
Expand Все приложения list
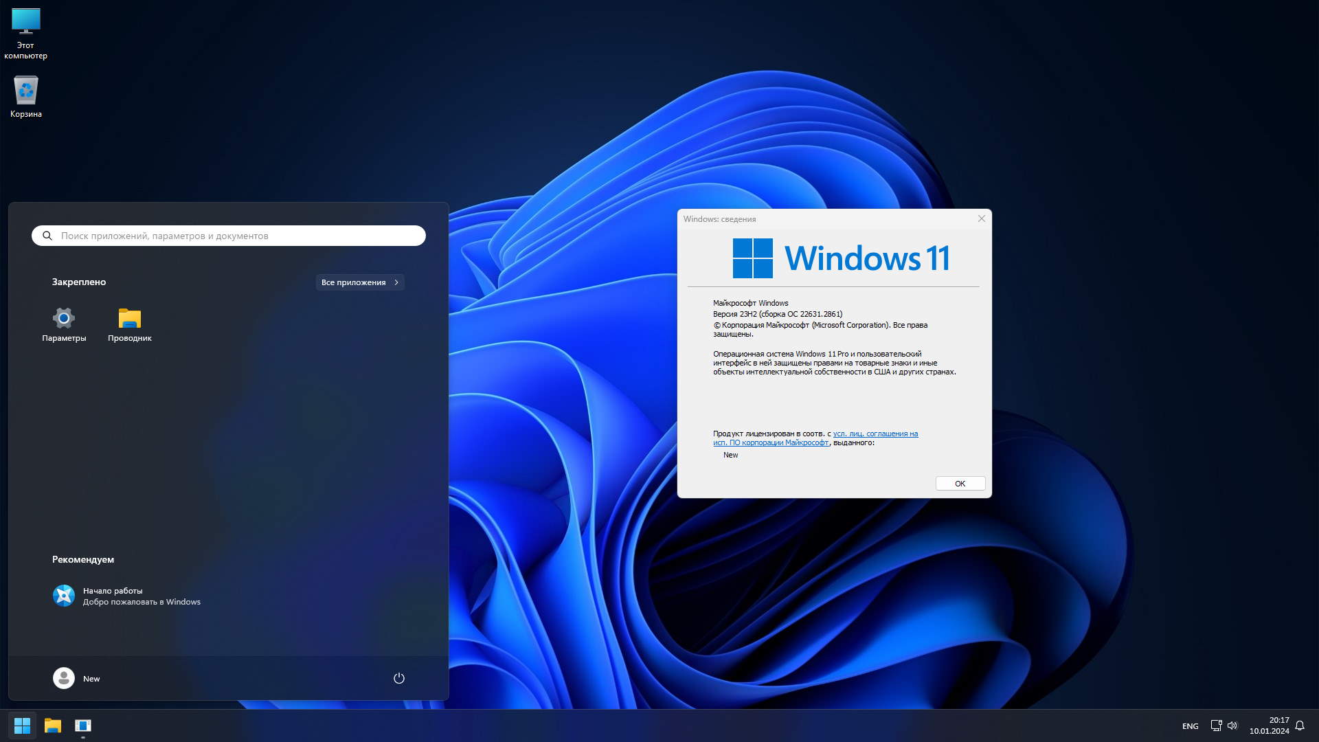[x=360, y=282]
